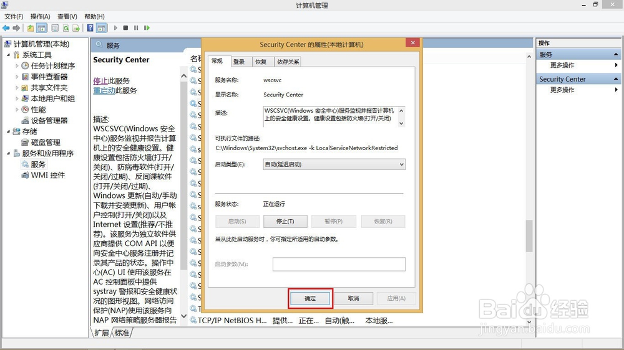Click the 应用(A) button
The height and width of the screenshot is (350, 624).
(x=396, y=298)
